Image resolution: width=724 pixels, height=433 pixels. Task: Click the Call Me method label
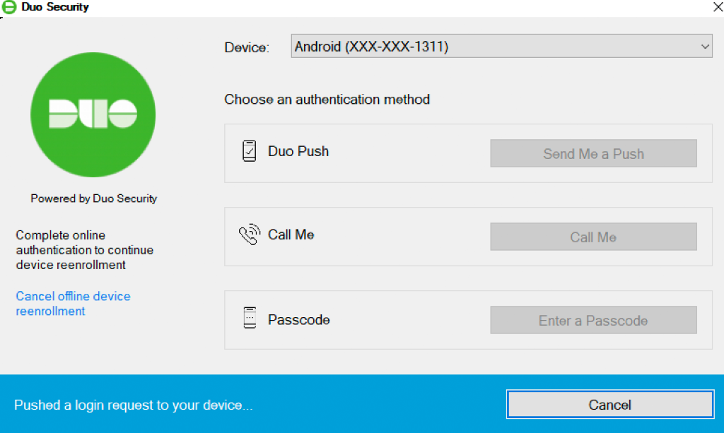click(x=291, y=235)
